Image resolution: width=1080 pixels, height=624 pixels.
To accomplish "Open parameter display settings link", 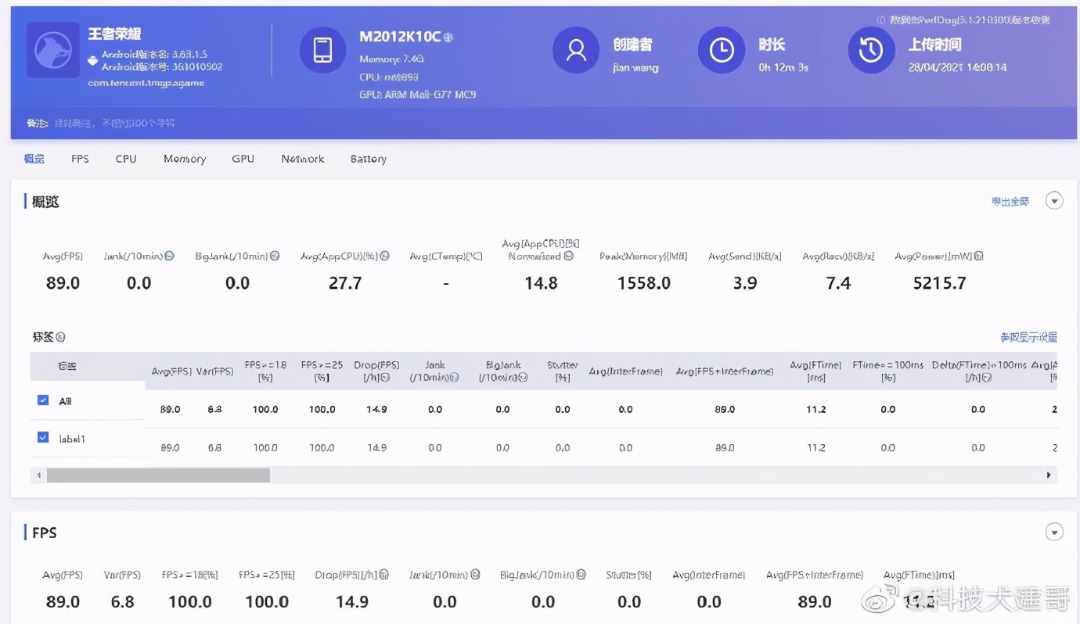I will (x=1028, y=338).
